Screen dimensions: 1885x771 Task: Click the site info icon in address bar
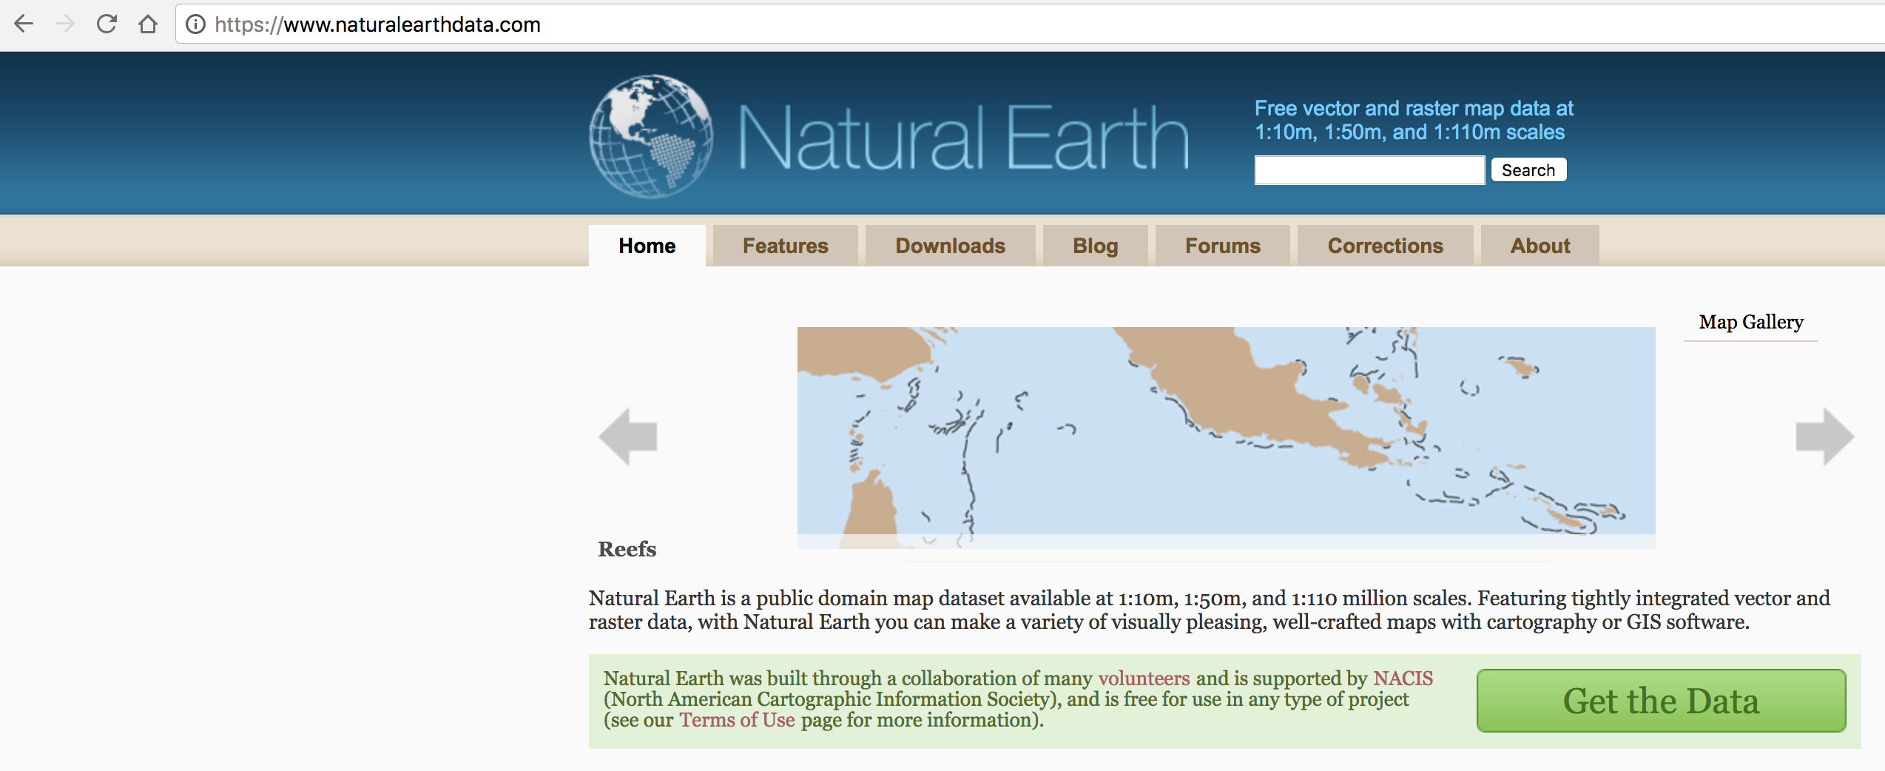(194, 24)
